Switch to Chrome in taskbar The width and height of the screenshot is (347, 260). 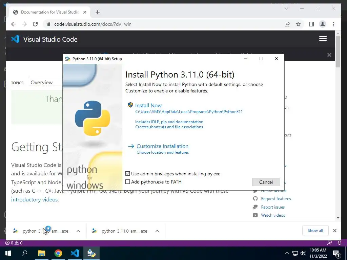click(x=58, y=253)
